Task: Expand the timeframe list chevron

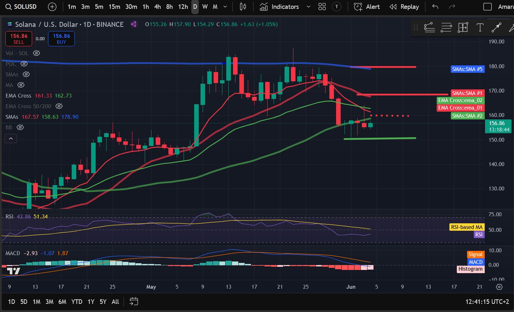Action: coord(225,7)
